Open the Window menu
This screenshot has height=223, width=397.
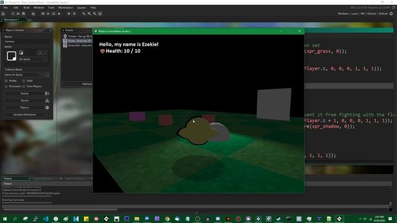[x=38, y=7]
